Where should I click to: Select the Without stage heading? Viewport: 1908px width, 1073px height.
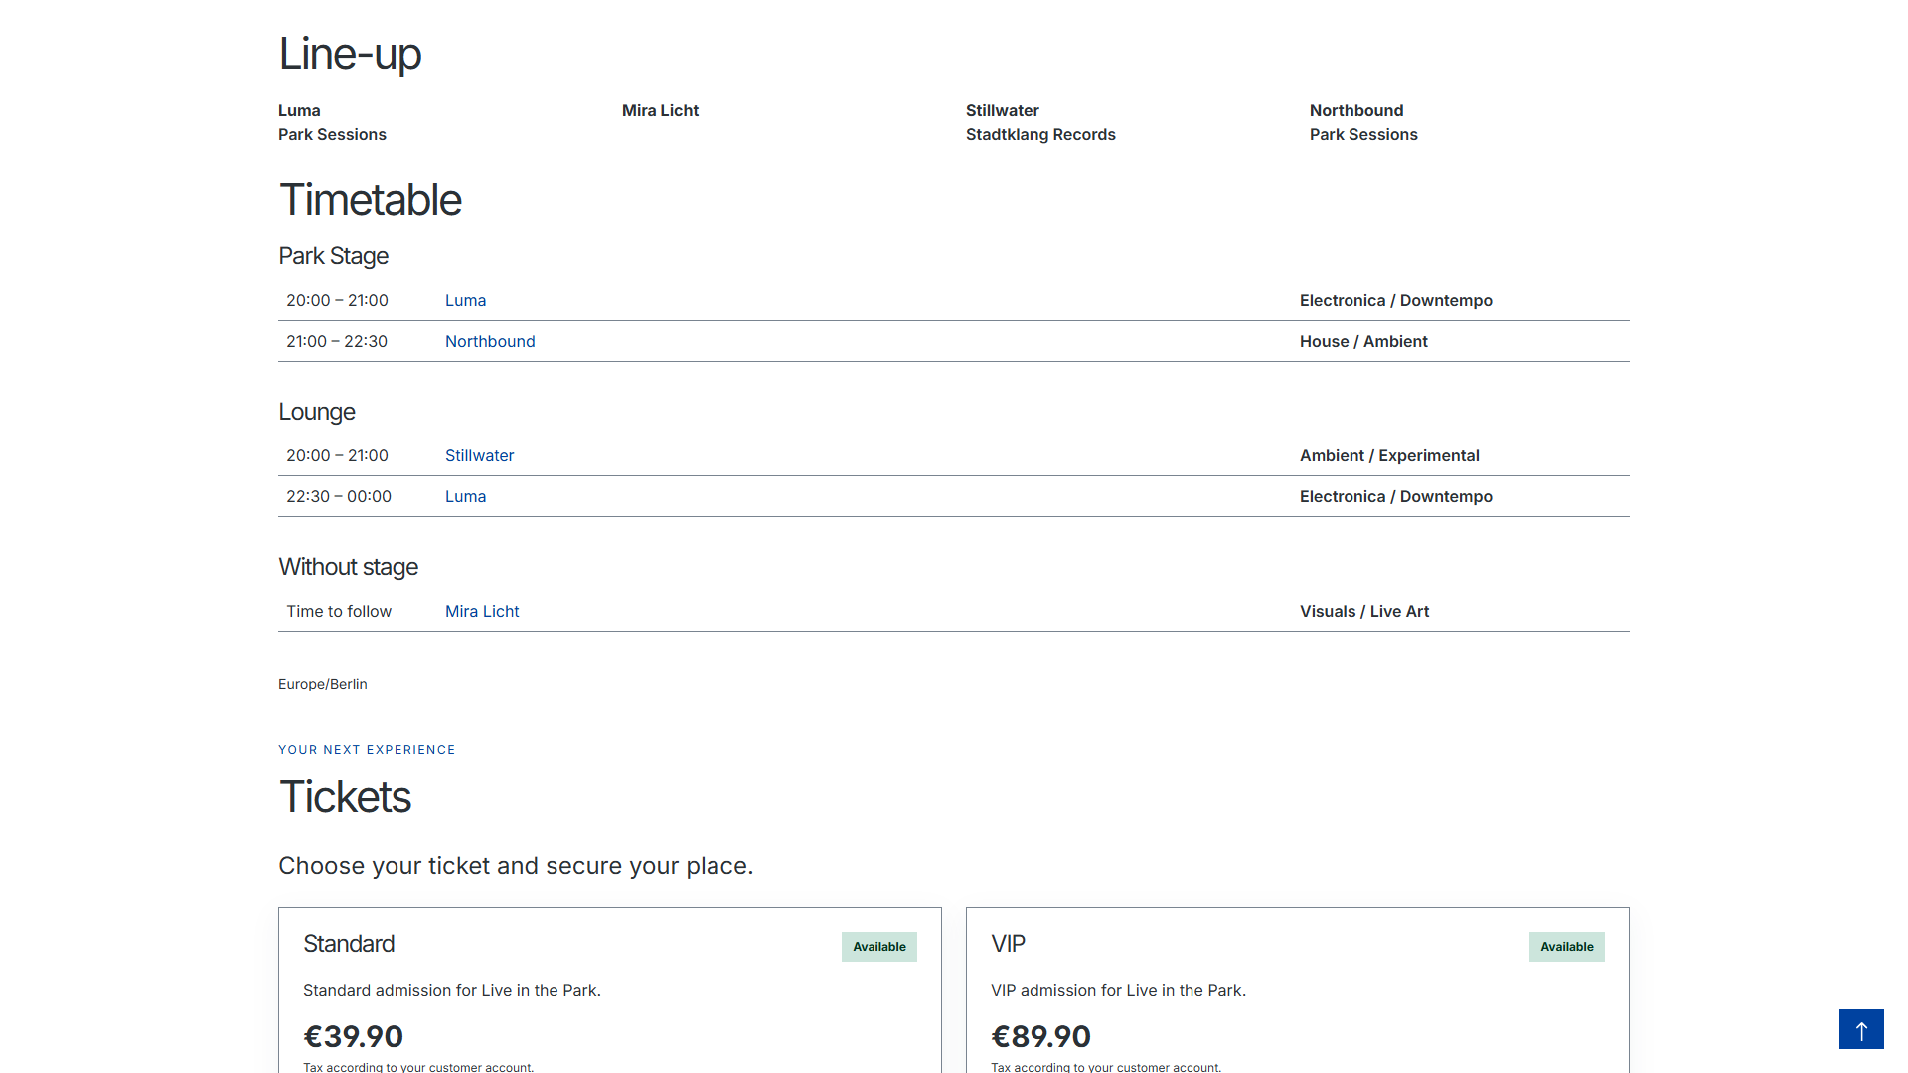(348, 567)
